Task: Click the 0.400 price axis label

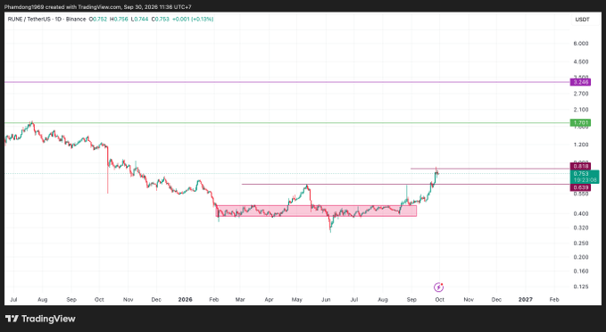Action: [581, 213]
